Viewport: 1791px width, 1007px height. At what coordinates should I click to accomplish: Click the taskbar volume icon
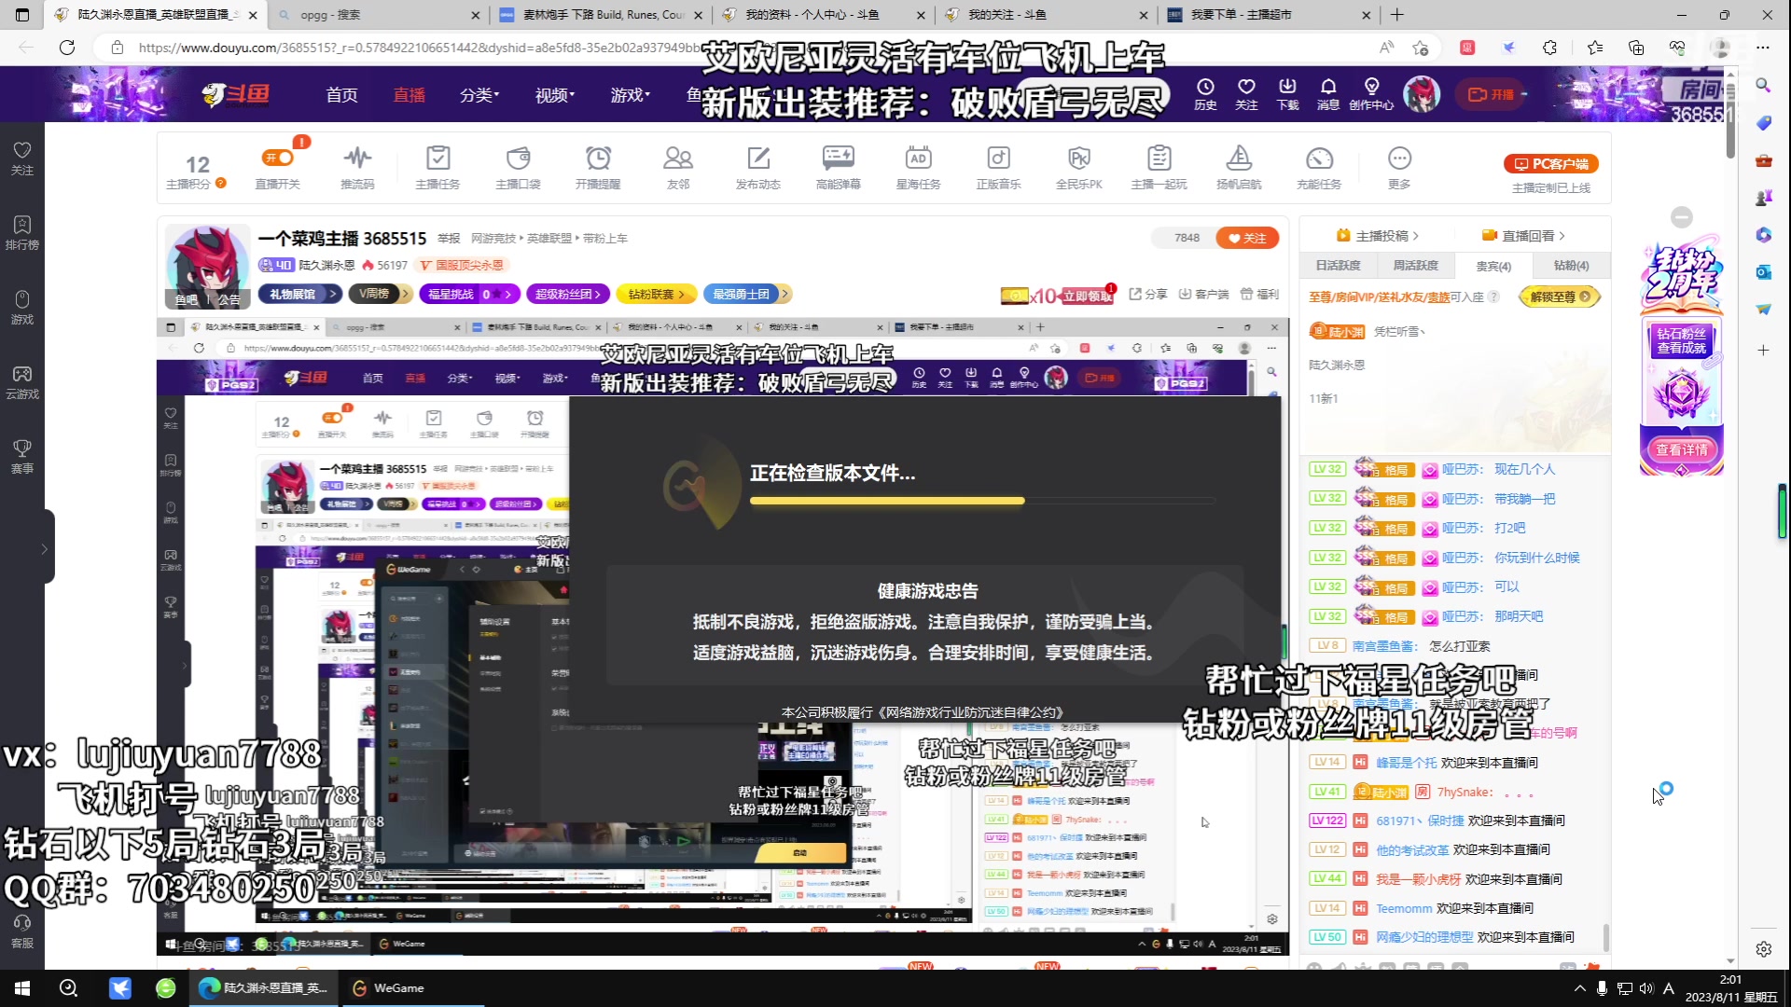pyautogui.click(x=1645, y=988)
